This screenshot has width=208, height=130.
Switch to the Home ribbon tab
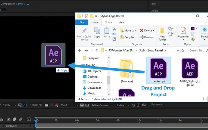tap(95, 22)
